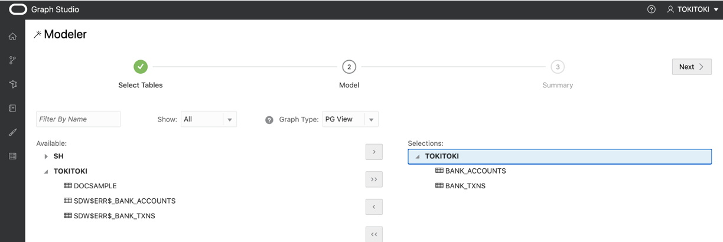Open the help question mark icon
This screenshot has width=723, height=242.
(652, 9)
